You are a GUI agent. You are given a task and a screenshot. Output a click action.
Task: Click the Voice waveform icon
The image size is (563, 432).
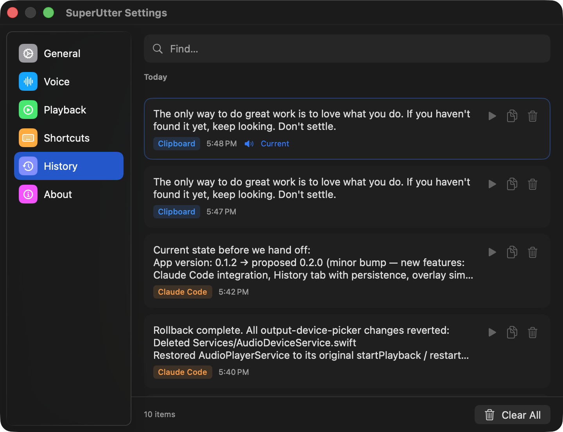coord(28,81)
